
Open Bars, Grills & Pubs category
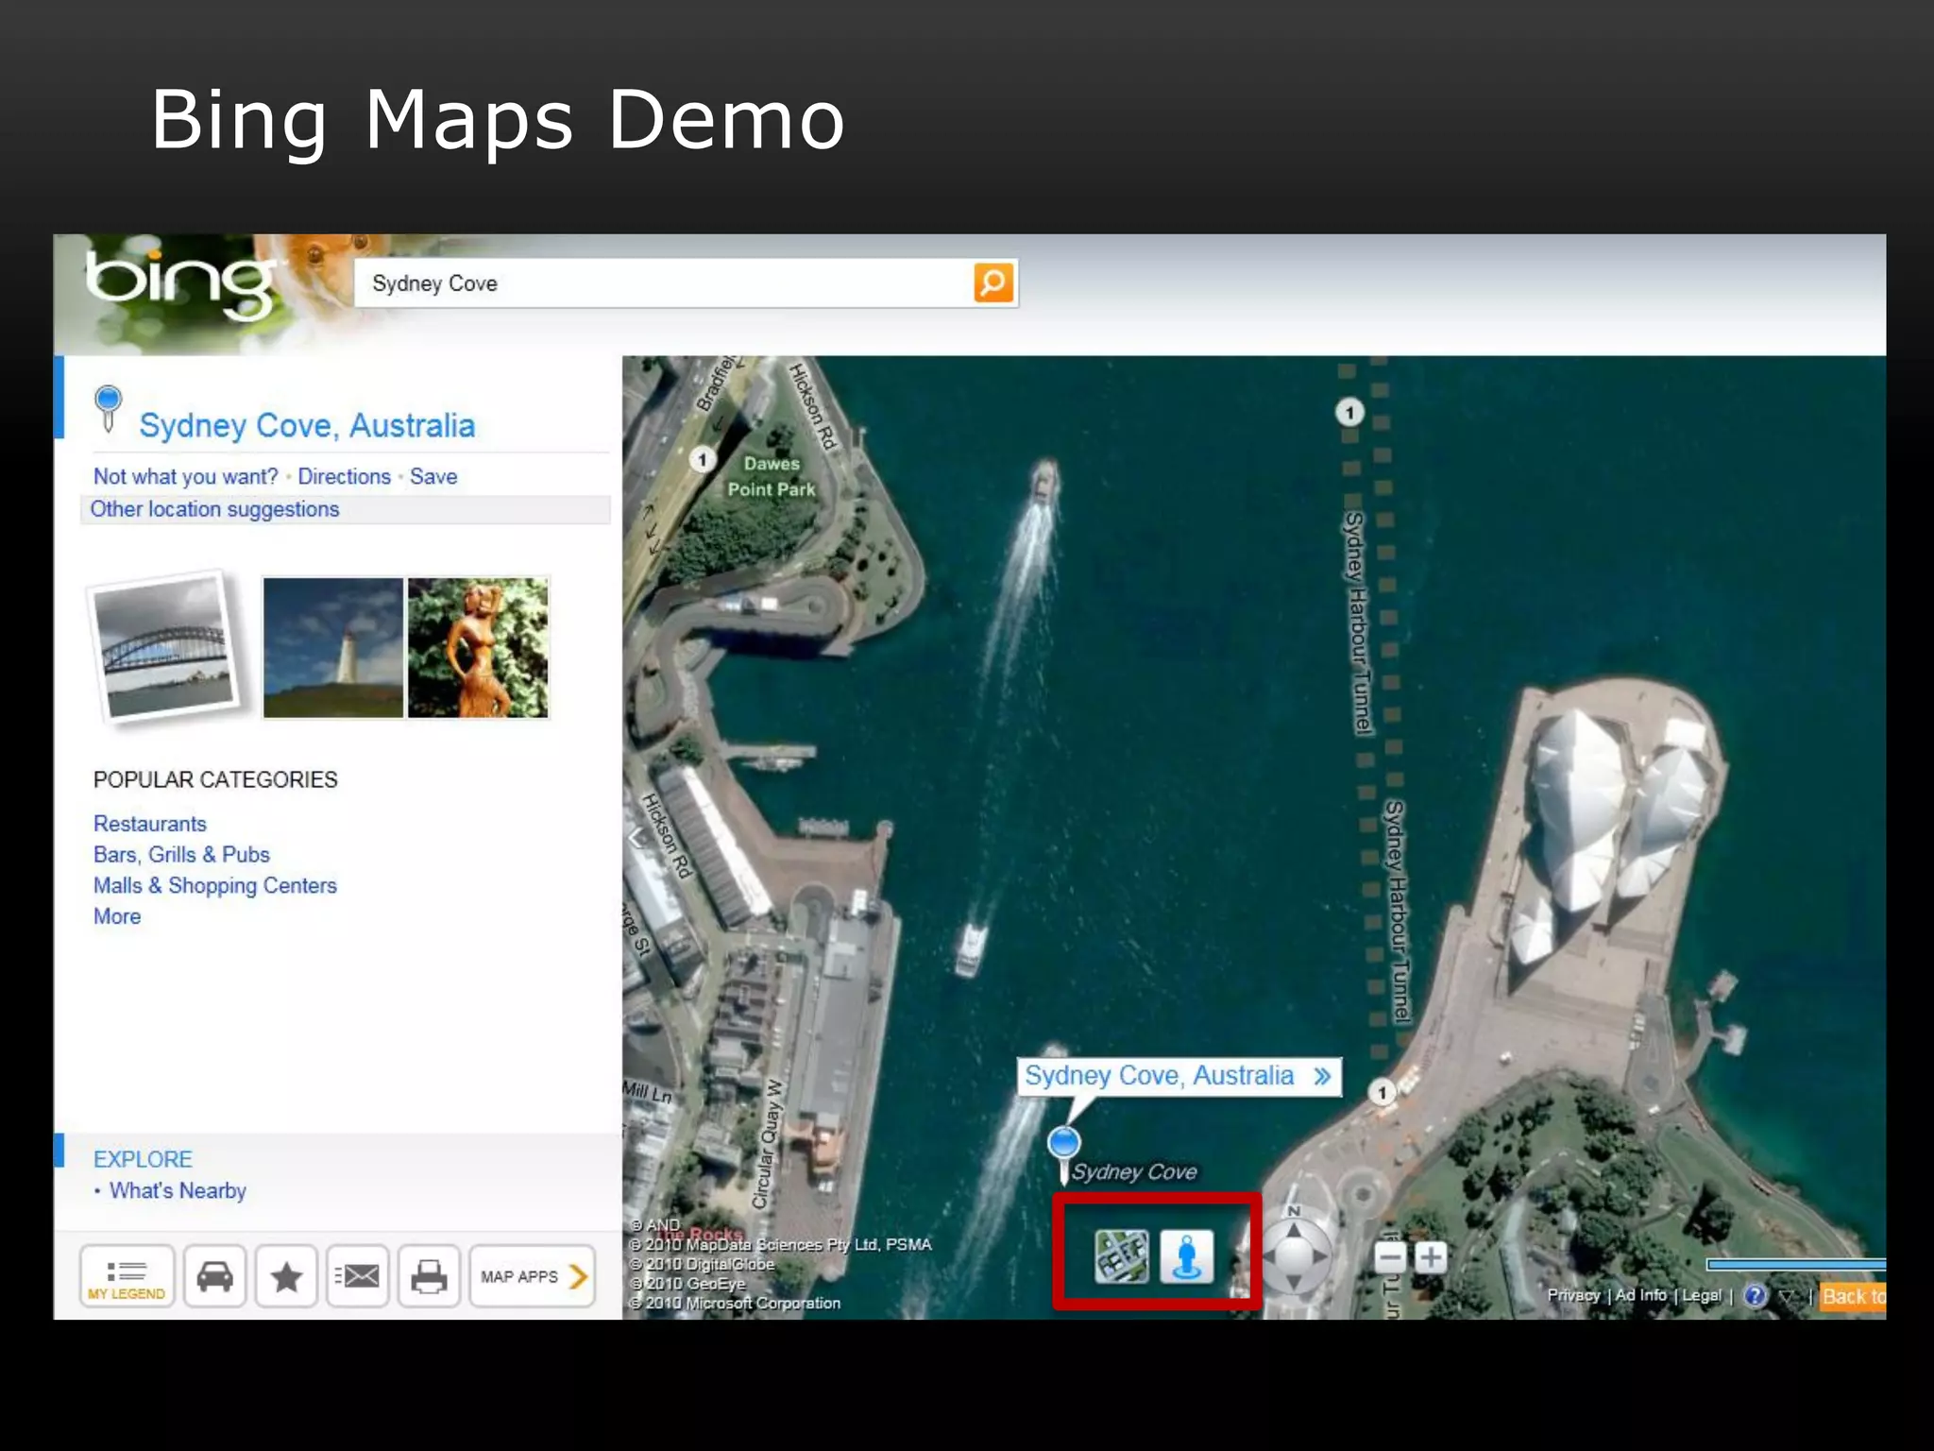pyautogui.click(x=181, y=854)
